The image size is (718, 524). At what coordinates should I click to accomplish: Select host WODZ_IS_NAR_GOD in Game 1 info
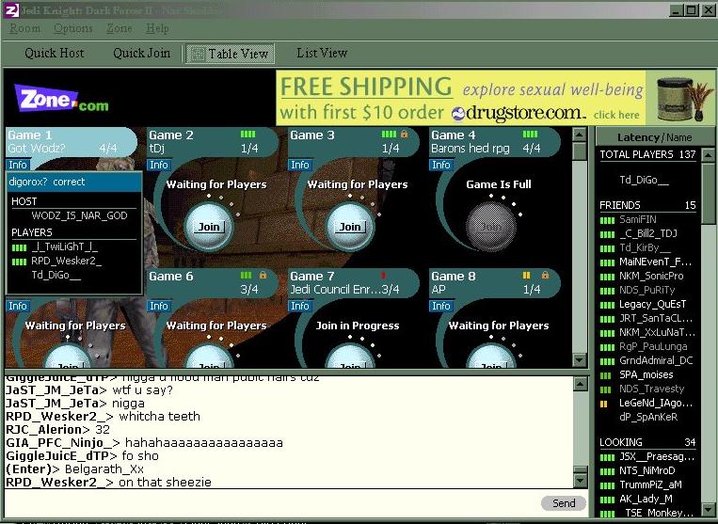pyautogui.click(x=79, y=216)
